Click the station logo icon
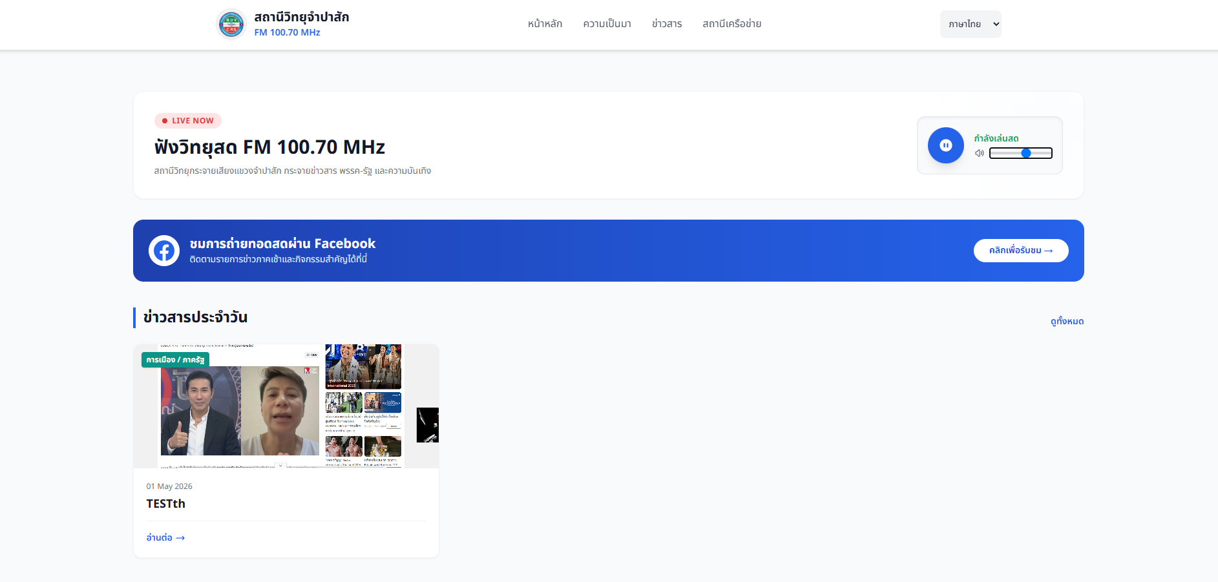The image size is (1218, 582). point(231,25)
